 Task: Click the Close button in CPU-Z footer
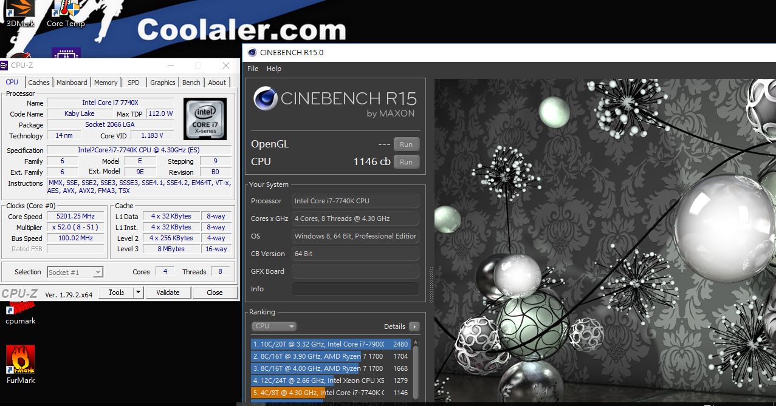[x=215, y=293]
